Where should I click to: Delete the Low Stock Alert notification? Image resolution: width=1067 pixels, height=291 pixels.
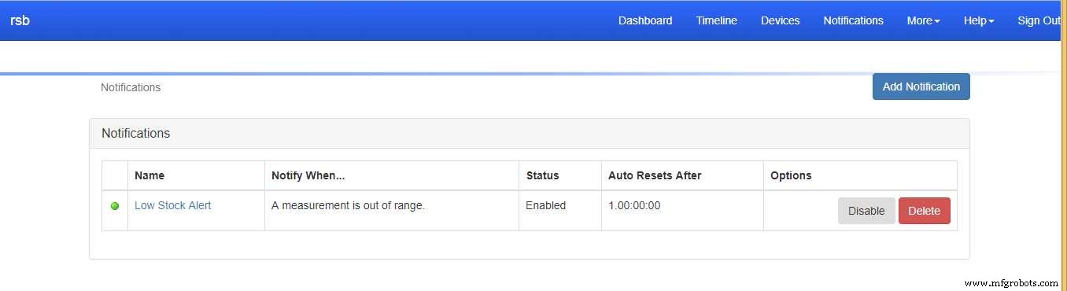tap(924, 211)
